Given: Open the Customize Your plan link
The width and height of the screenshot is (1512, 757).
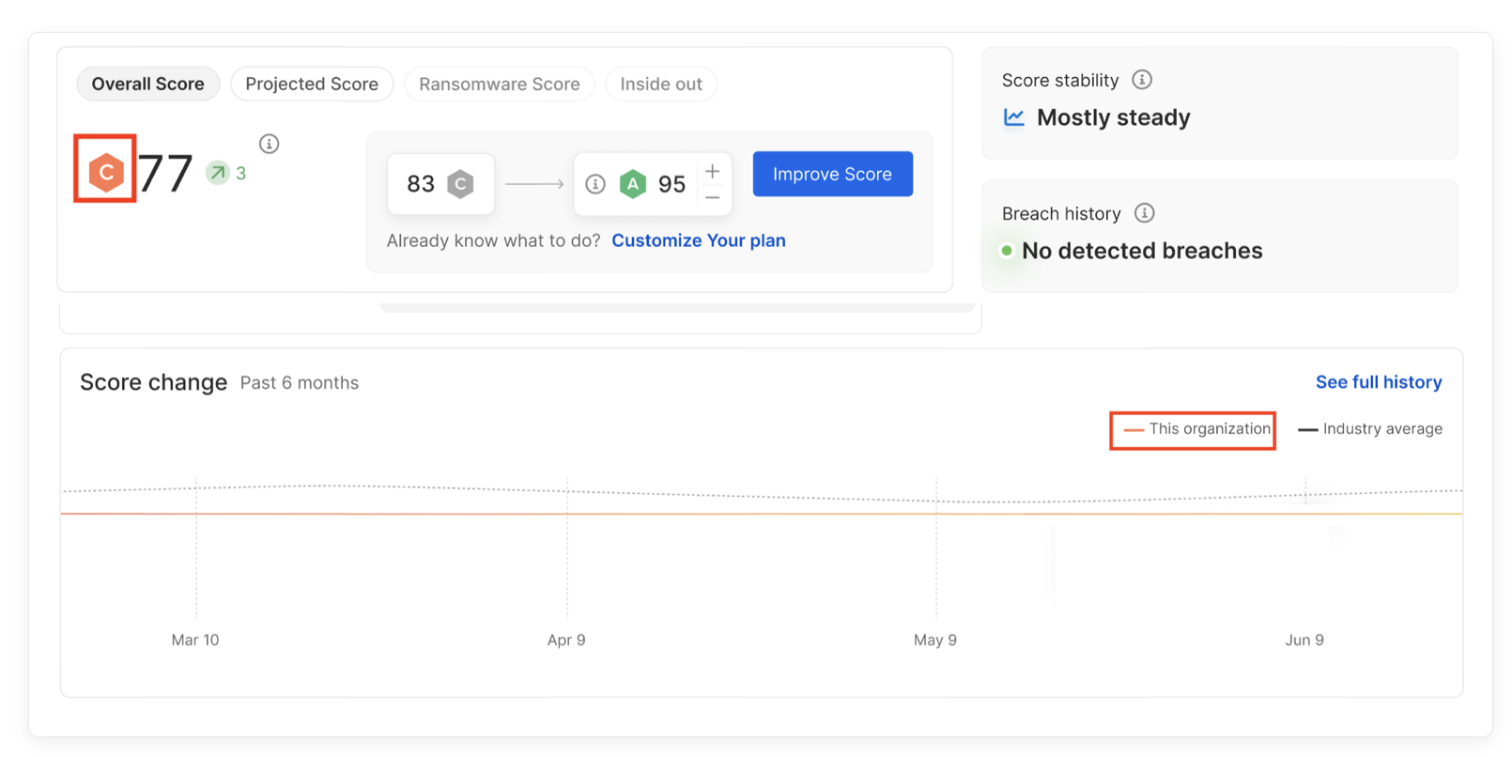Looking at the screenshot, I should [x=699, y=240].
